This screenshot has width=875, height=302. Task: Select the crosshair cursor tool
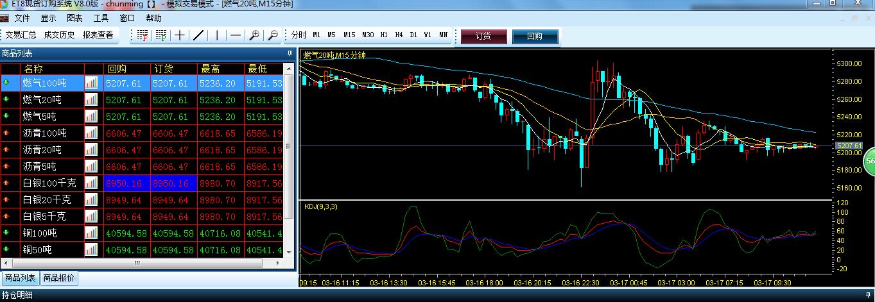click(180, 35)
